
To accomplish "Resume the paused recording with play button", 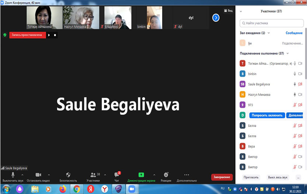I will point(49,35).
